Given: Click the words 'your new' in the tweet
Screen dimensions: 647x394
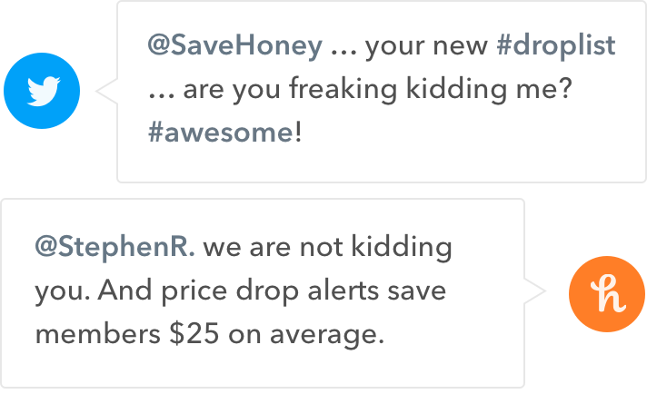Looking at the screenshot, I should coord(426,46).
